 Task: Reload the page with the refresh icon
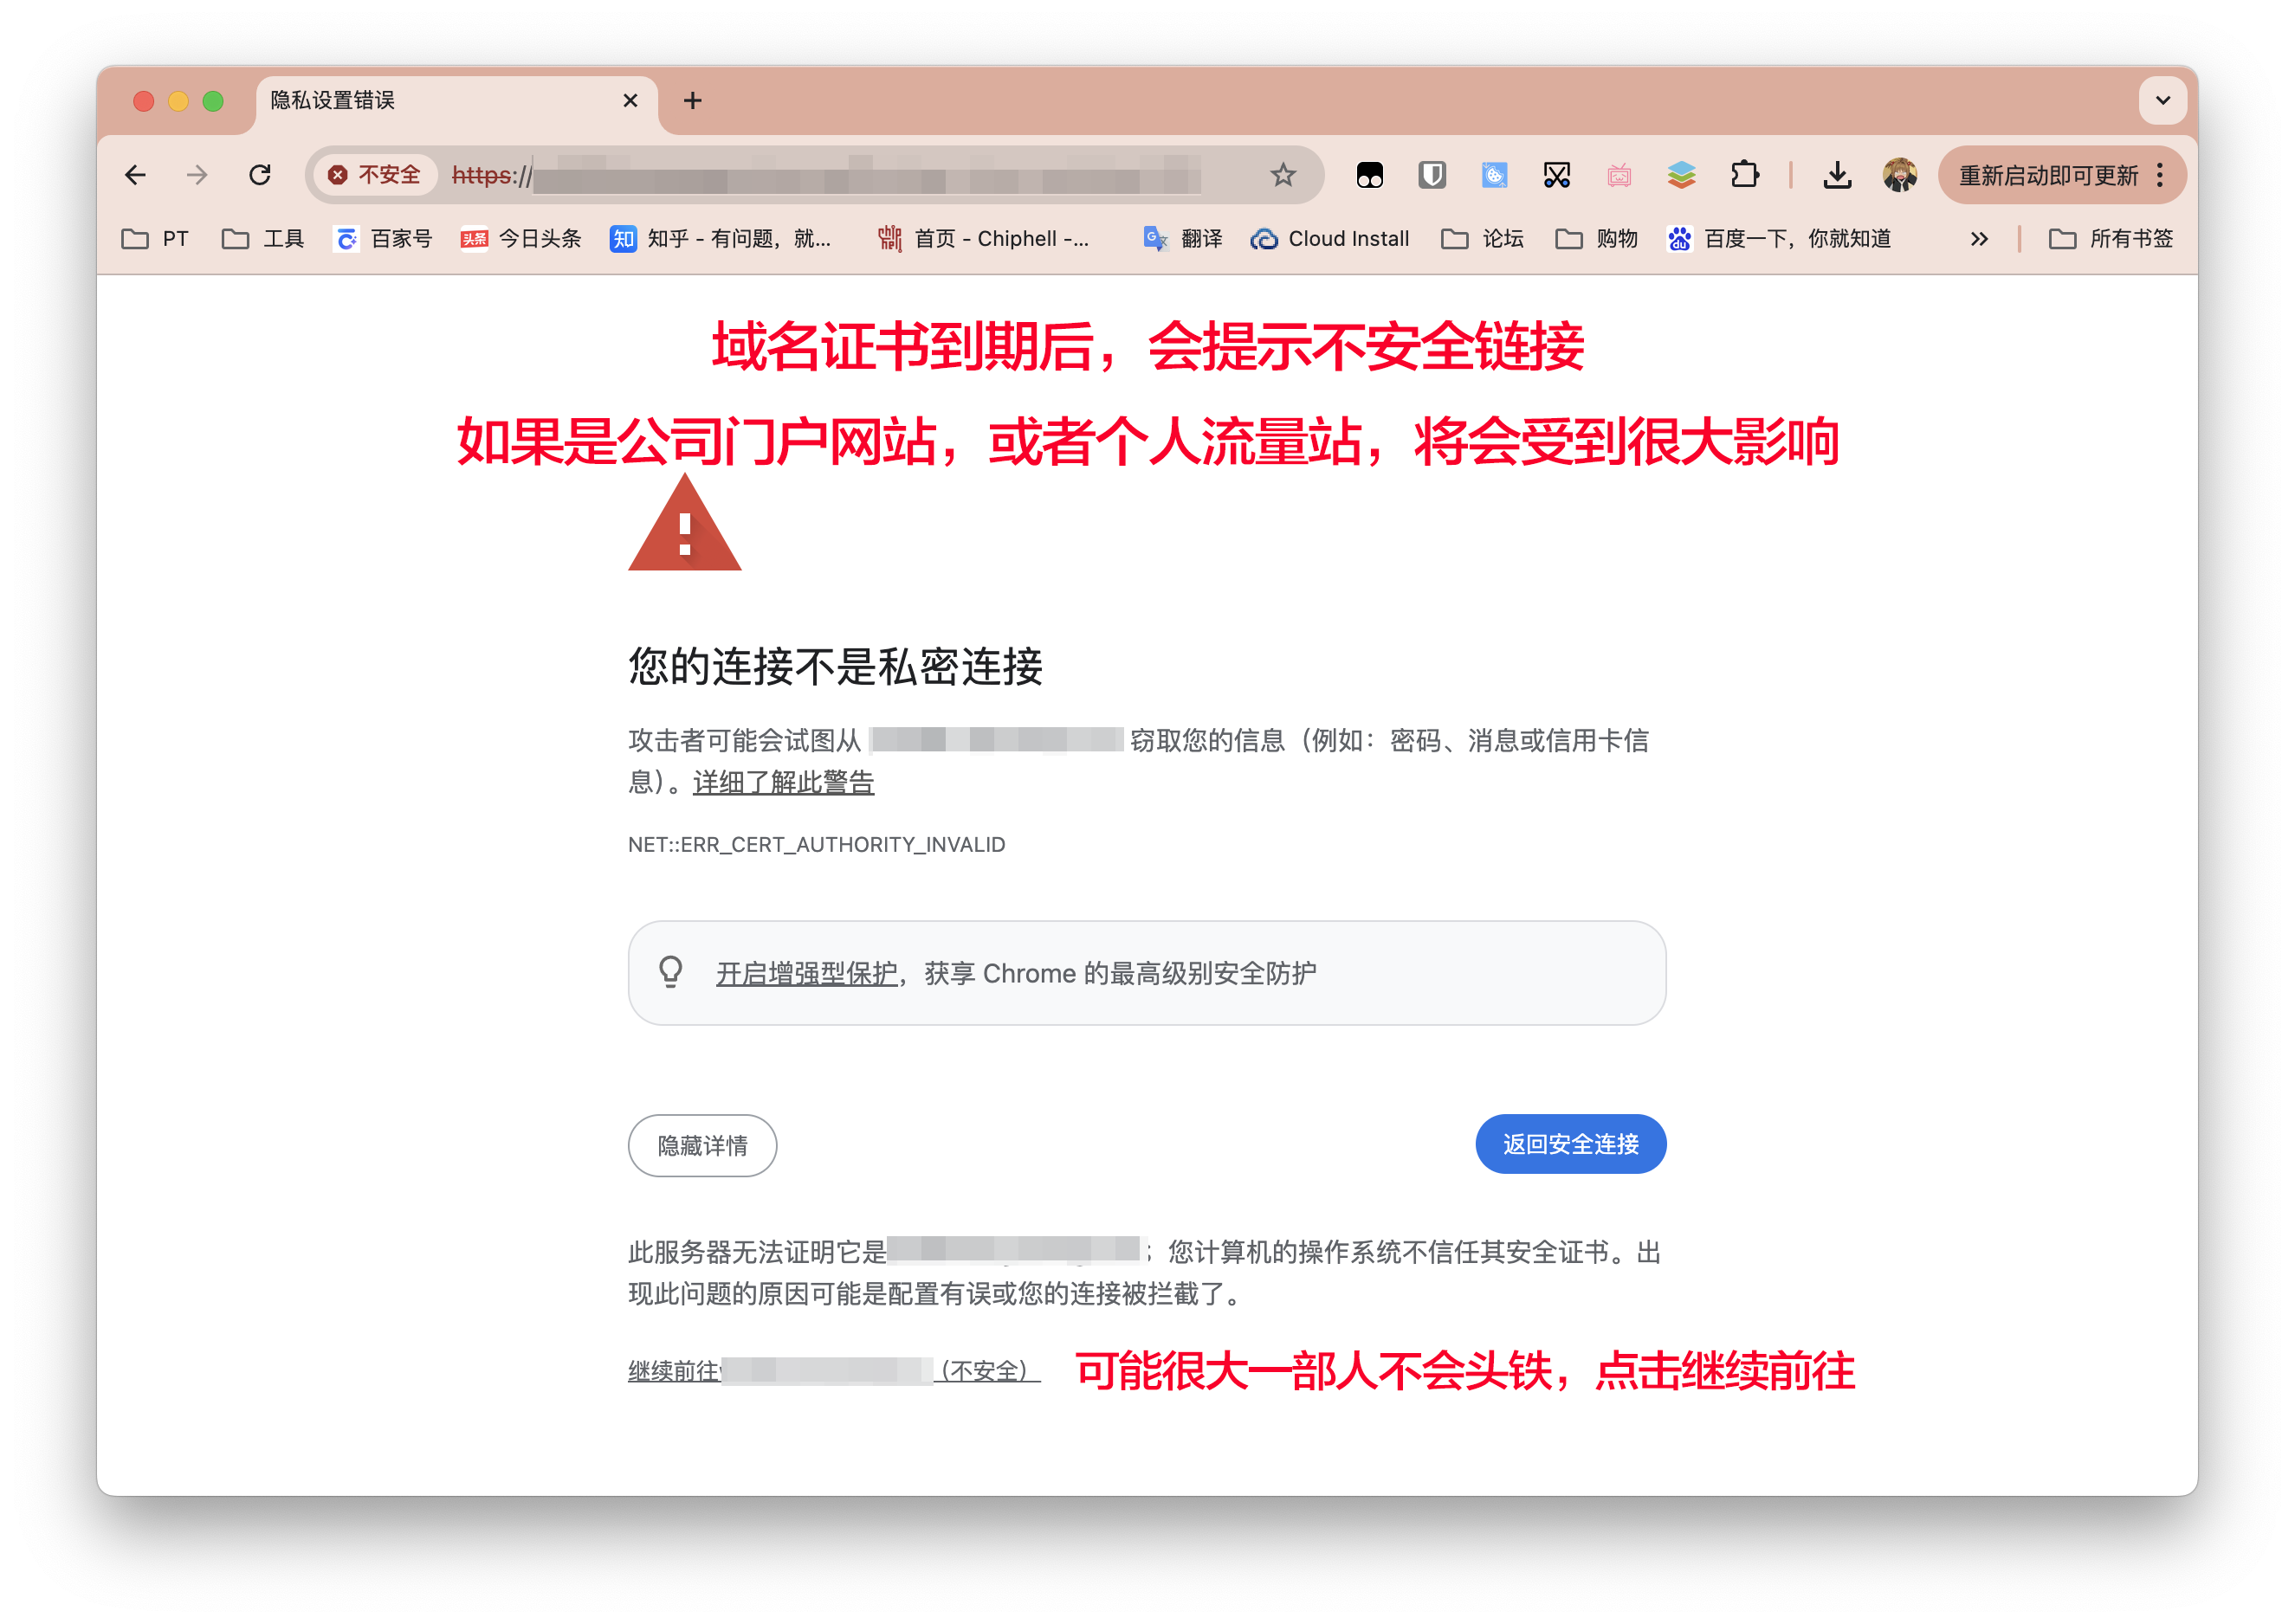[260, 175]
